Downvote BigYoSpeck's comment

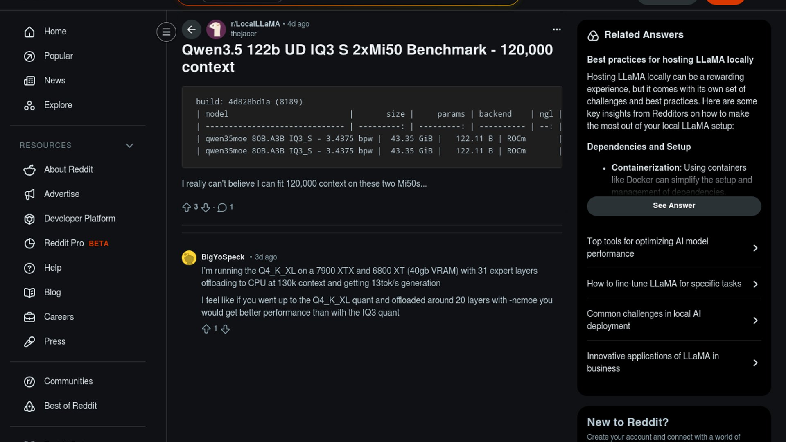point(226,329)
